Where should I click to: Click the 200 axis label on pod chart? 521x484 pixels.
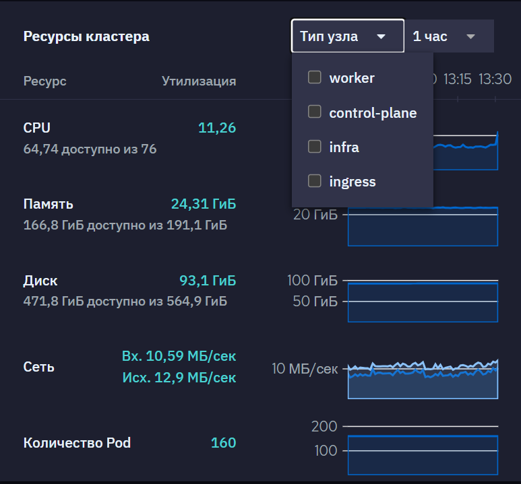pyautogui.click(x=324, y=426)
